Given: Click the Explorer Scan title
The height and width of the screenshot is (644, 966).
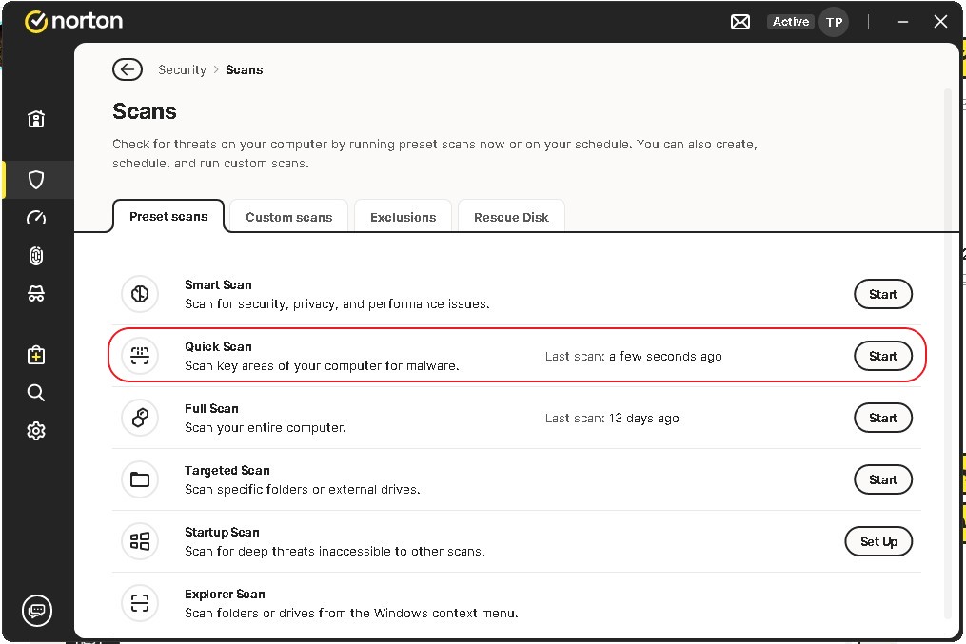Looking at the screenshot, I should click(225, 595).
